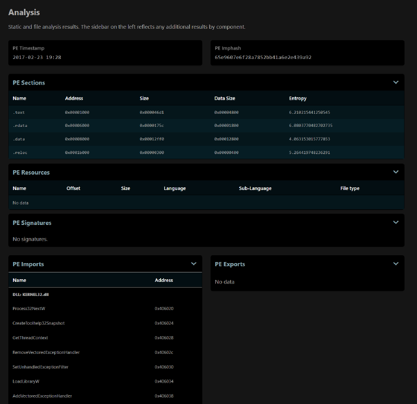Screen dimensions: 417x404
Task: Click the PE Timestamp date value
Action: [37, 57]
